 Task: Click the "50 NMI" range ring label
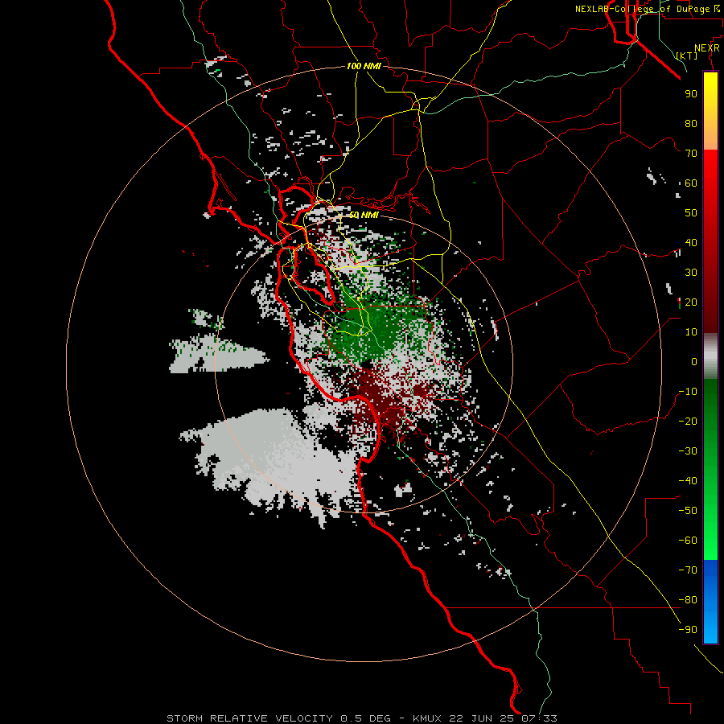click(x=364, y=215)
